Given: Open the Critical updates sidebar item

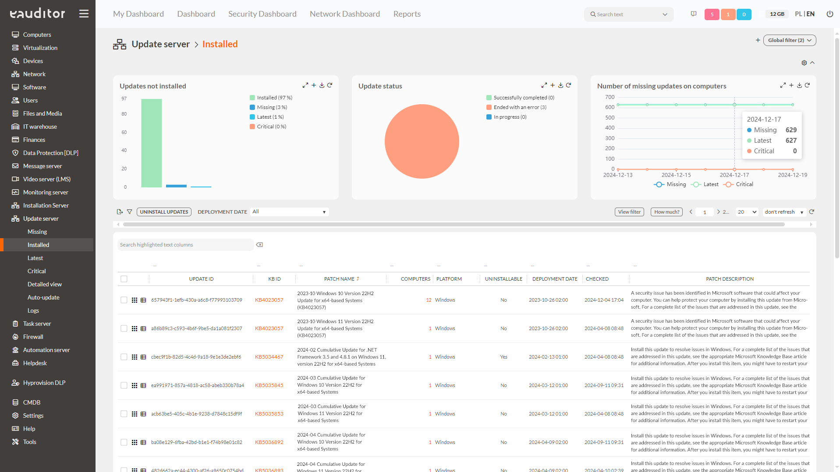Looking at the screenshot, I should click(x=37, y=271).
